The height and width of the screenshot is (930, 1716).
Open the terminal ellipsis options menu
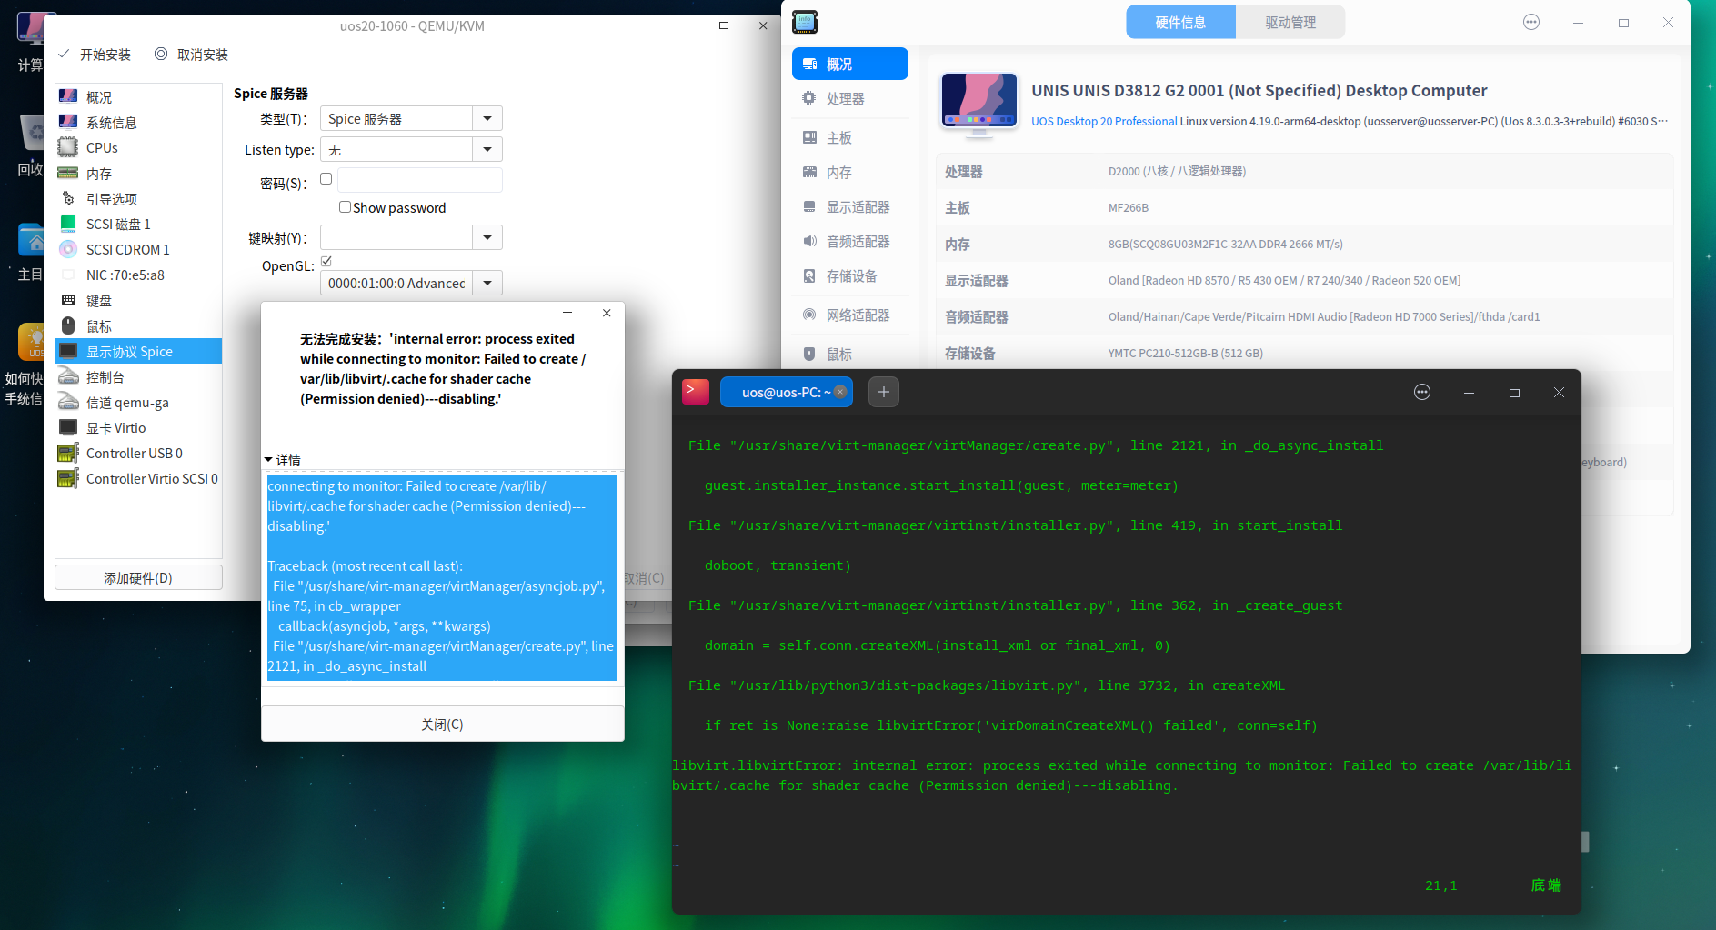tap(1421, 392)
